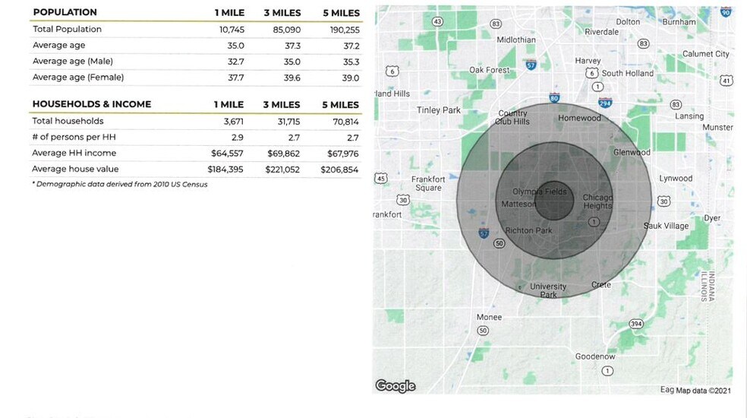Viewport: 747px width, 418px height.
Task: Click the Map data ©2021 attribution
Action: click(x=695, y=390)
